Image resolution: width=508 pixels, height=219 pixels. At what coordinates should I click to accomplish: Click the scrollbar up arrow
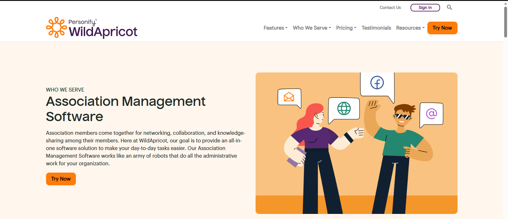click(x=505, y=3)
